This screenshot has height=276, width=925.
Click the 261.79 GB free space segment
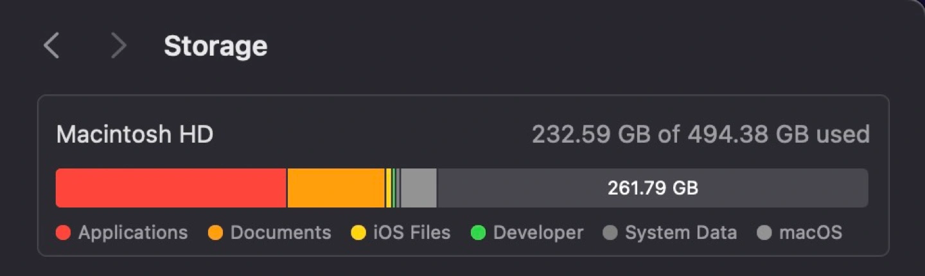pos(653,188)
